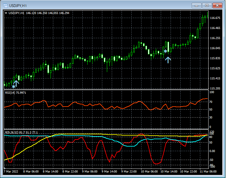
Task: Click the blue up arrow near 10 Mar 14:00
Action: [168, 60]
